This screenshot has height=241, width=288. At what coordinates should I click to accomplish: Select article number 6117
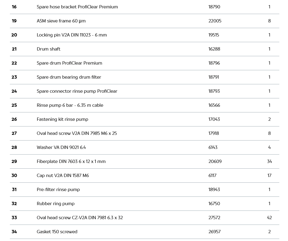pyautogui.click(x=212, y=176)
